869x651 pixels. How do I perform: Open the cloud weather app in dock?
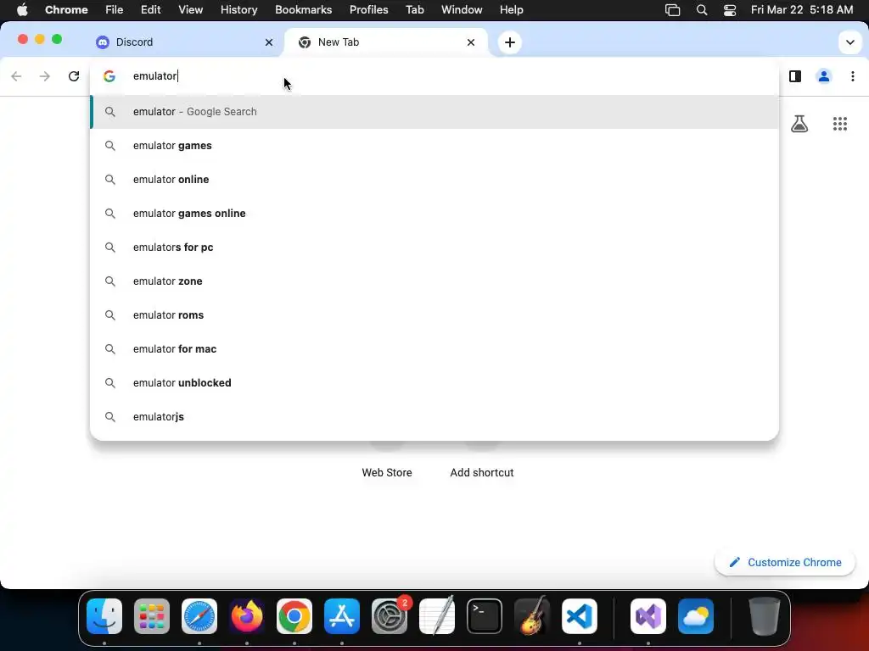[x=696, y=616]
